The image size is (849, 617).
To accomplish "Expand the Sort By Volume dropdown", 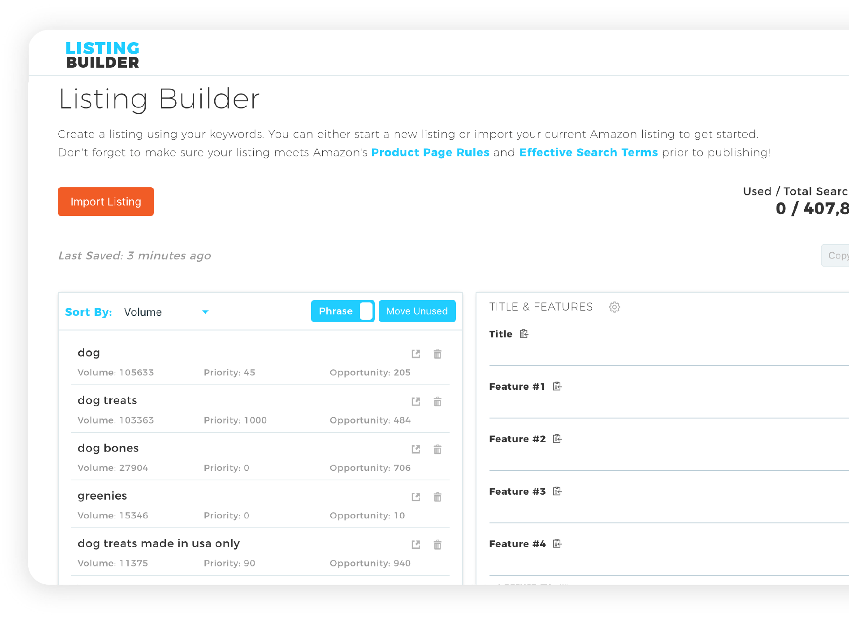I will point(166,312).
